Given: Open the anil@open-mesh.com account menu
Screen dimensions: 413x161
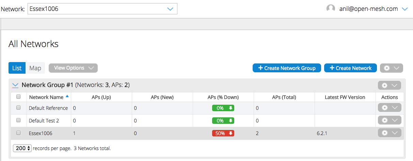Looking at the screenshot, I should [374, 9].
